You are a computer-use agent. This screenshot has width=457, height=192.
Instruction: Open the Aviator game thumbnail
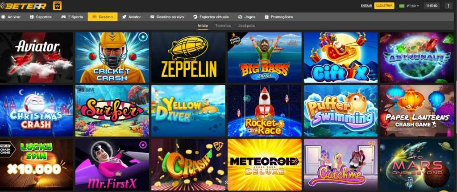coord(36,57)
